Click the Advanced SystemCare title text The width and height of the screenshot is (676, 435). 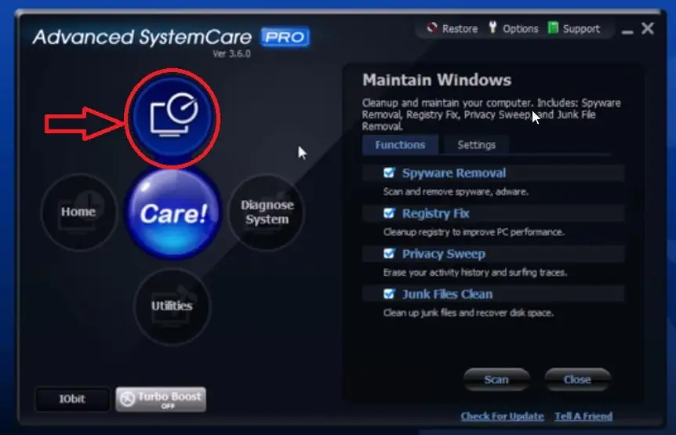pyautogui.click(x=142, y=37)
